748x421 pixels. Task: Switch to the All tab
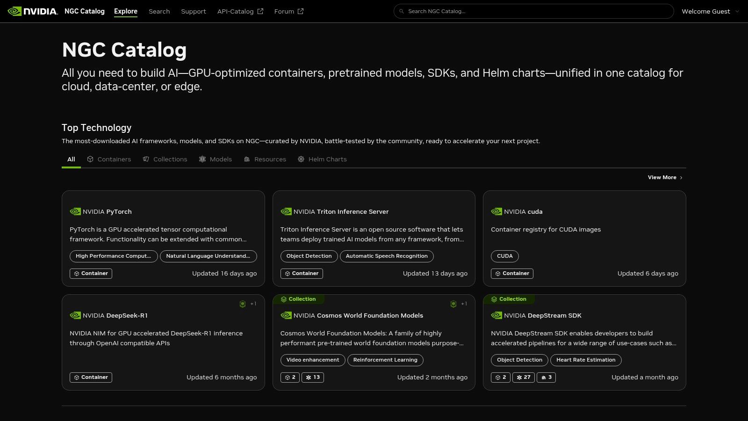tap(71, 159)
